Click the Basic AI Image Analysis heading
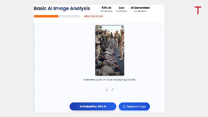The height and width of the screenshot is (117, 208). pyautogui.click(x=62, y=8)
